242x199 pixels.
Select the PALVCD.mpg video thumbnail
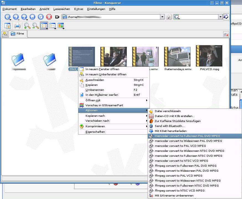tap(209, 56)
